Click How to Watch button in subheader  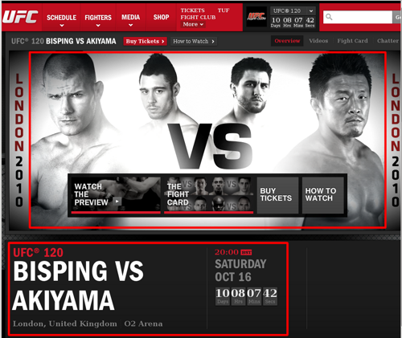[x=194, y=41]
